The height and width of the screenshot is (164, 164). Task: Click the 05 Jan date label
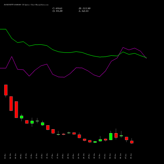click(x=115, y=156)
